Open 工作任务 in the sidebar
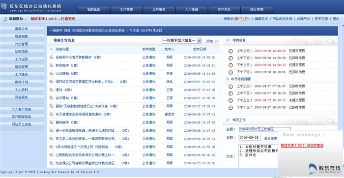 tap(22, 74)
